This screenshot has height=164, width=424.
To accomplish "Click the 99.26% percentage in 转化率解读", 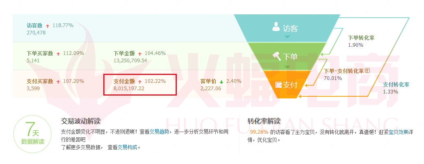I will tap(259, 132).
